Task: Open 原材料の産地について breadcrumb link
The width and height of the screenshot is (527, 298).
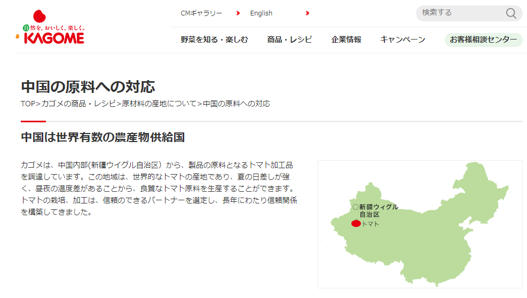Action: (x=159, y=104)
